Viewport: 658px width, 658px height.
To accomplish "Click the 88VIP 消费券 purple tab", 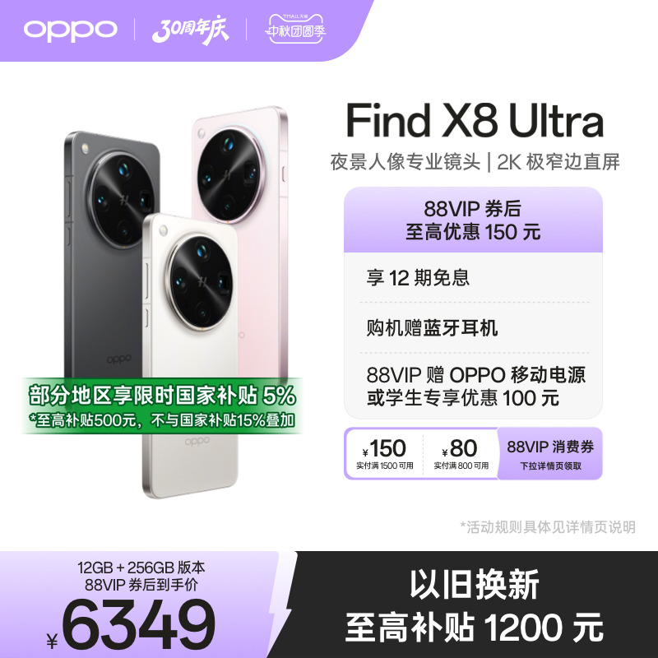I will [x=550, y=454].
